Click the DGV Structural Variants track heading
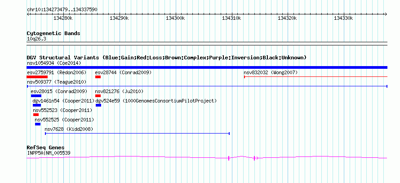Screen dimensions: 400x183 coord(167,58)
